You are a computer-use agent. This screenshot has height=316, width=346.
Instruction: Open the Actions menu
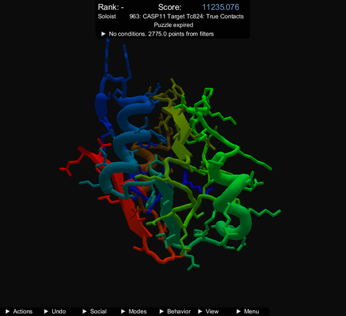click(x=19, y=311)
